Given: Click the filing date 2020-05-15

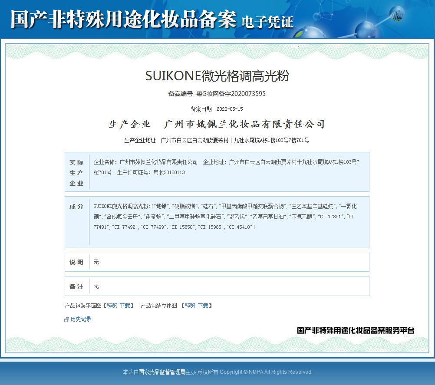Looking at the screenshot, I should (229, 109).
